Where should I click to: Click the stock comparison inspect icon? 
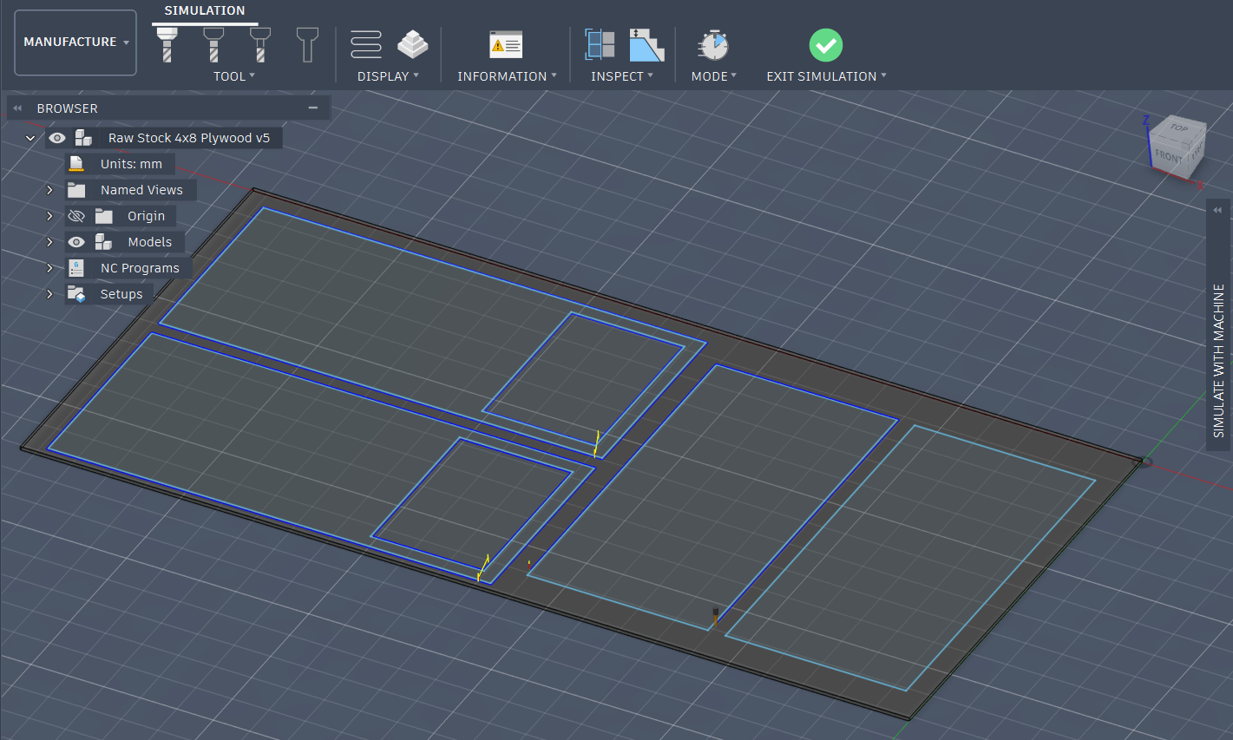coord(646,44)
